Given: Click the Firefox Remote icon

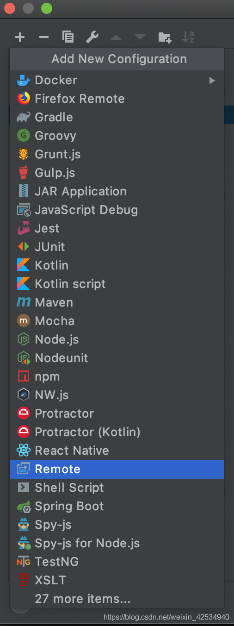Looking at the screenshot, I should pos(24,99).
